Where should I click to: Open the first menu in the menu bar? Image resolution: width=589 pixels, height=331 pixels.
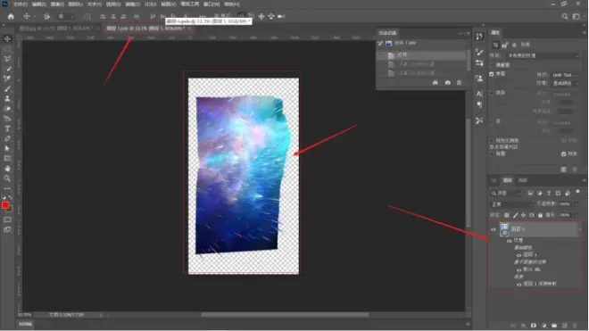click(x=20, y=4)
